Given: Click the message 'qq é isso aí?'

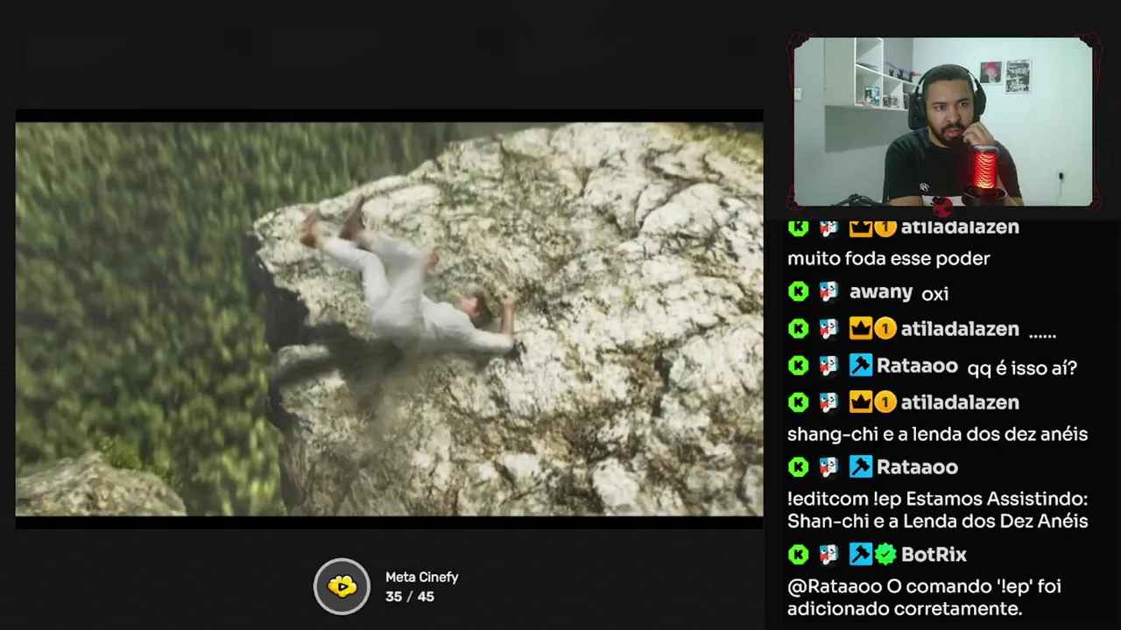Looking at the screenshot, I should pos(1022,367).
